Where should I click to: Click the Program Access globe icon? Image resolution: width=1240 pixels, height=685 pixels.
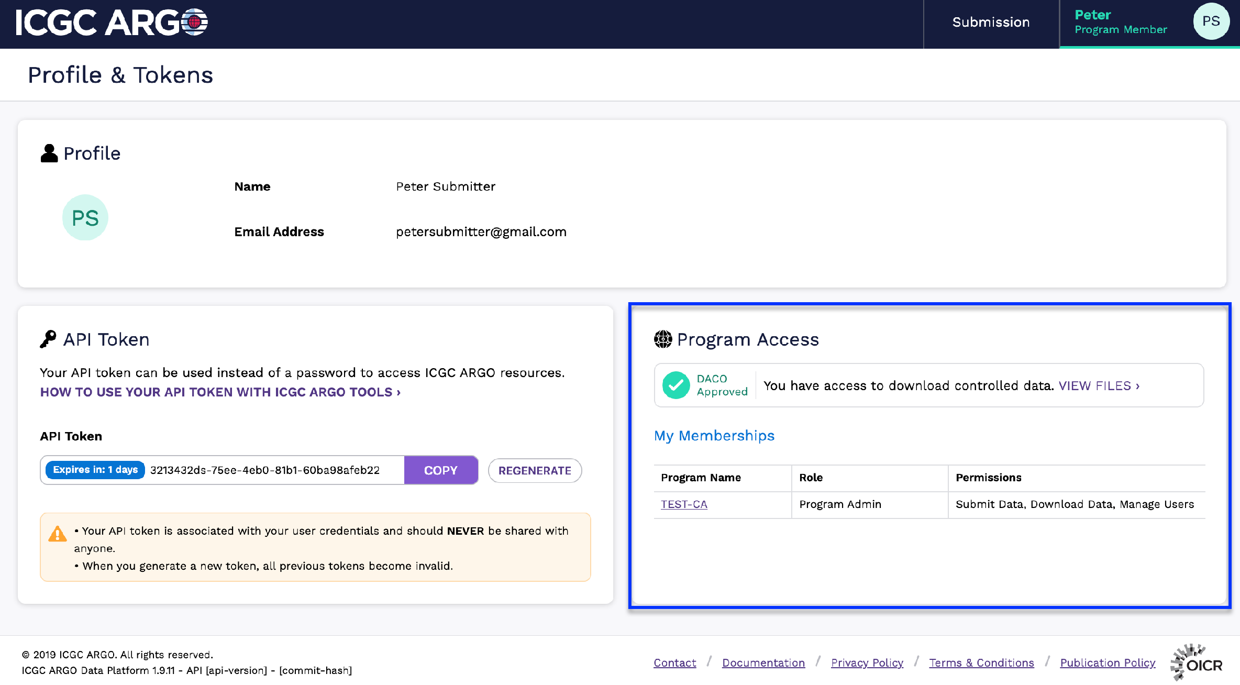pyautogui.click(x=663, y=339)
